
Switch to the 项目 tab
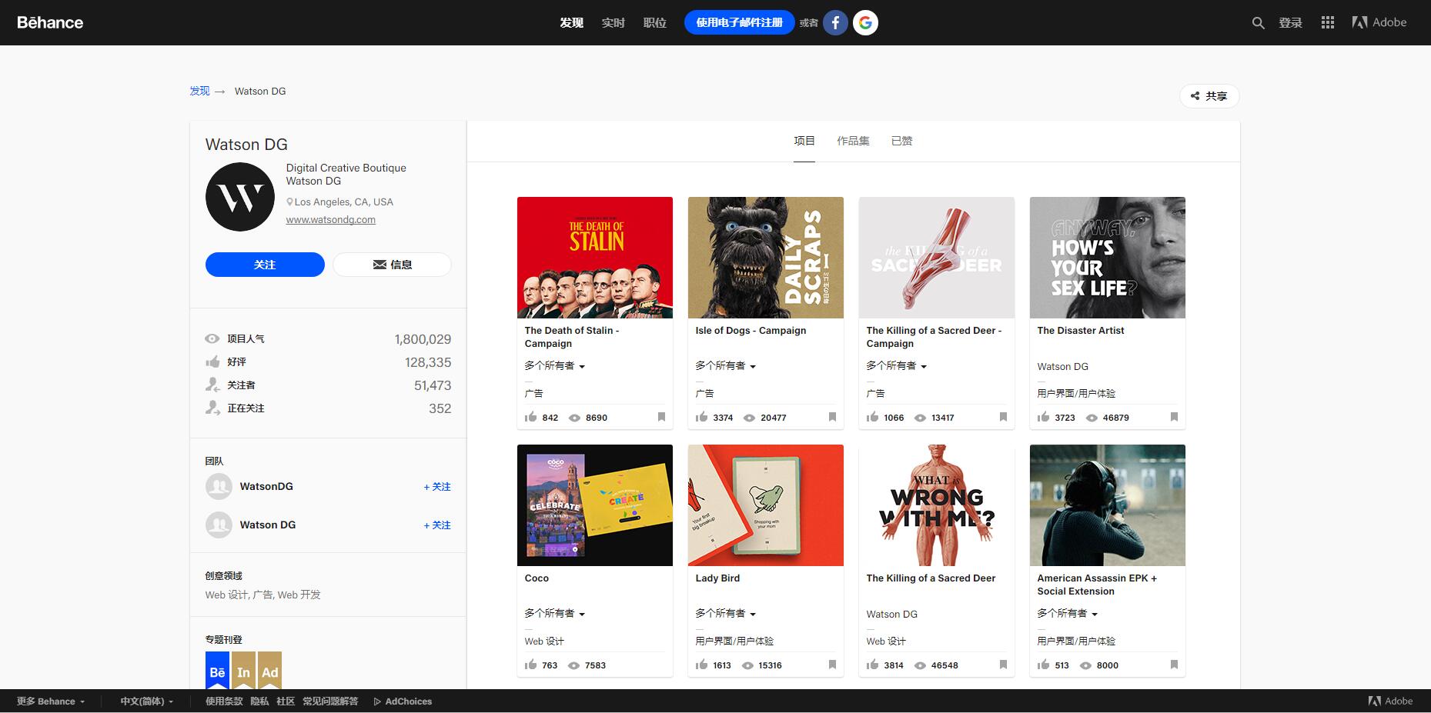click(x=804, y=141)
